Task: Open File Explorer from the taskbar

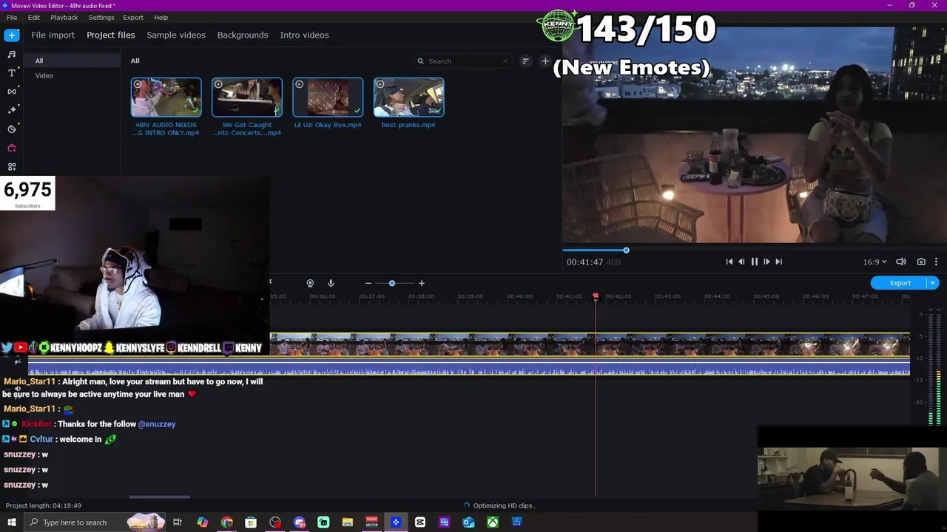Action: point(348,522)
